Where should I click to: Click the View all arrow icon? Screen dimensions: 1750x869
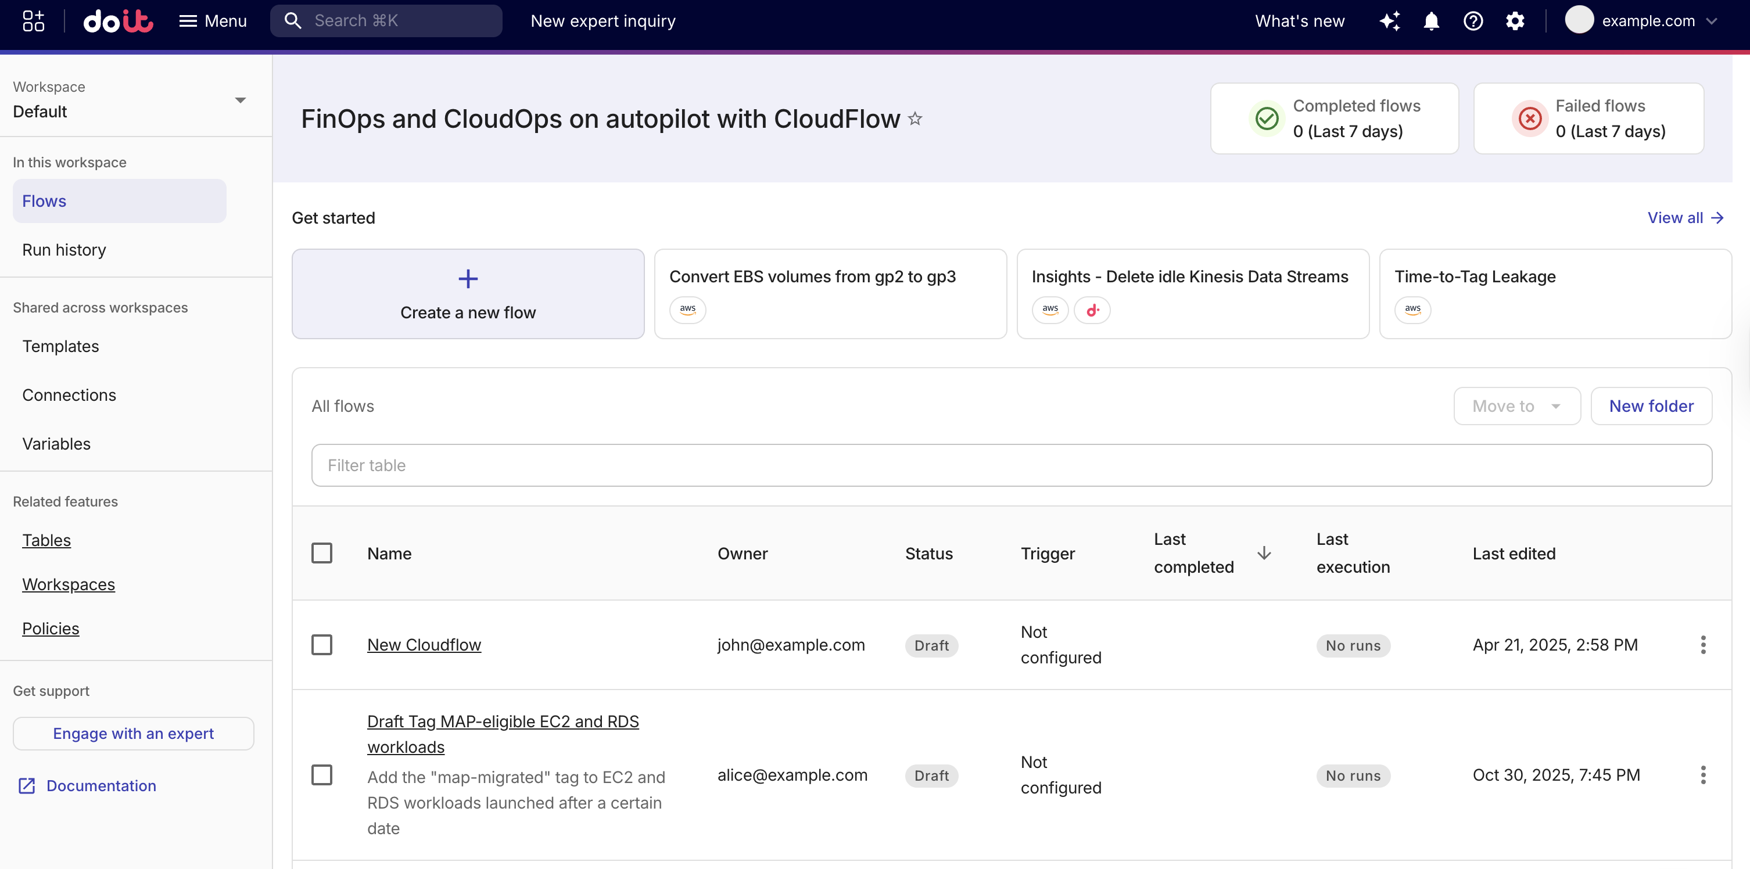[x=1717, y=218]
